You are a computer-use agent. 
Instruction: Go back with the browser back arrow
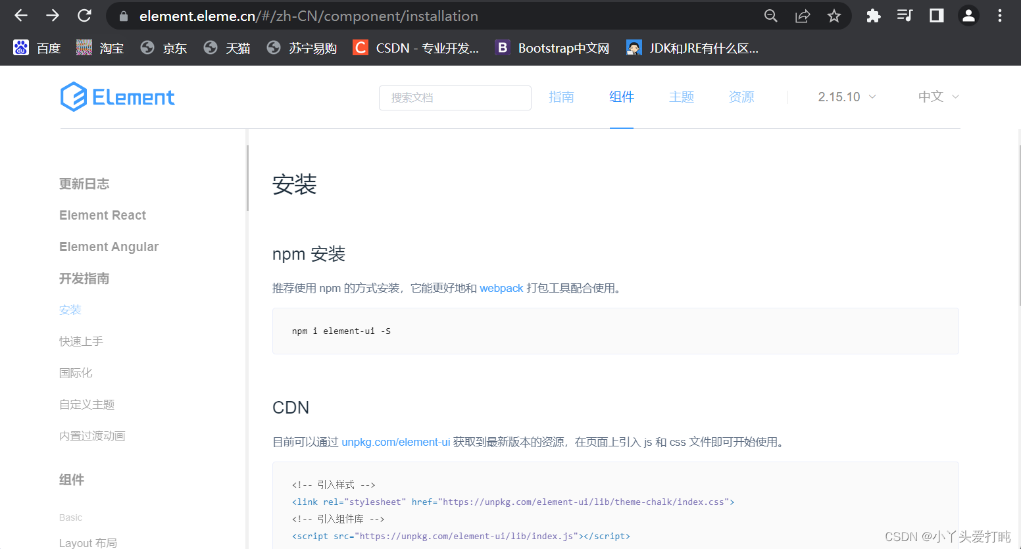point(21,16)
